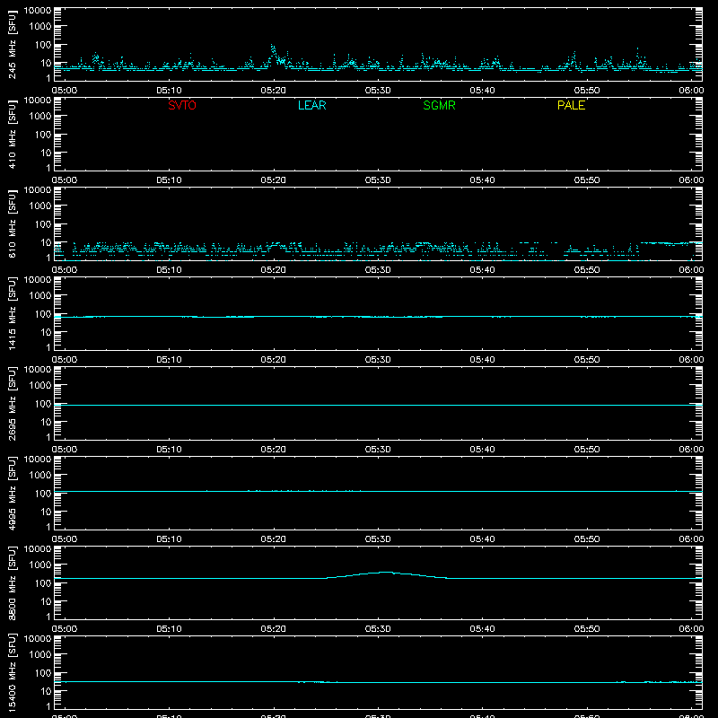Click the 1415 MHz [SFU] axis label
Screen dimensions: 718x718
pyautogui.click(x=12, y=313)
